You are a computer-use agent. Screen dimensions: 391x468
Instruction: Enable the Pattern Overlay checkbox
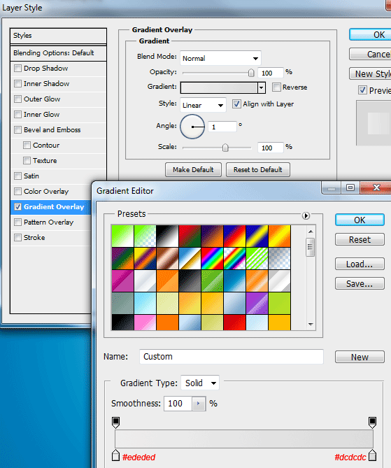click(x=18, y=222)
